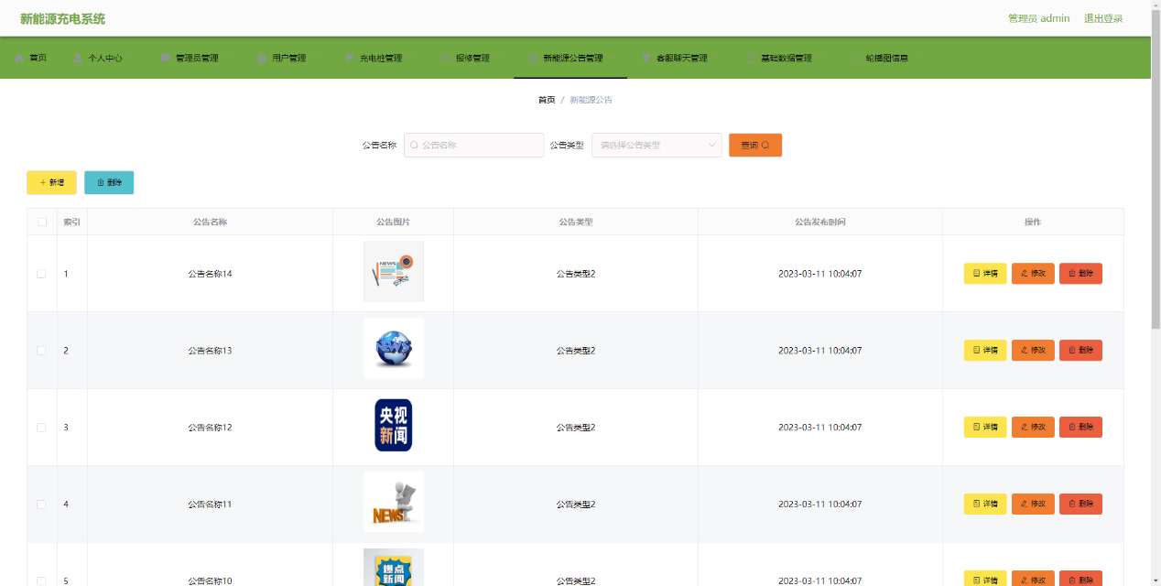Click 详情 for 公告名称12

coord(985,428)
